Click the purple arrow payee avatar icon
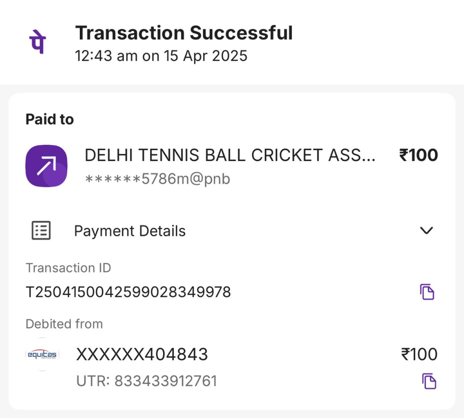 click(46, 166)
